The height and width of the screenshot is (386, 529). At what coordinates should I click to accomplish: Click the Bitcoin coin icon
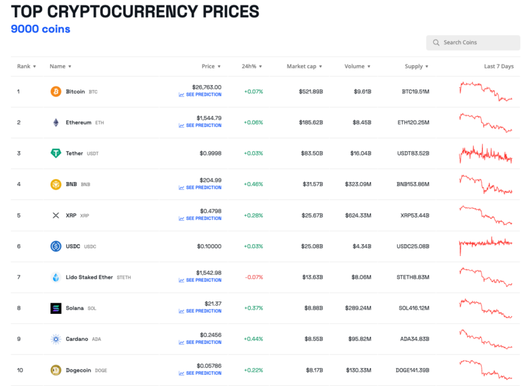point(57,91)
